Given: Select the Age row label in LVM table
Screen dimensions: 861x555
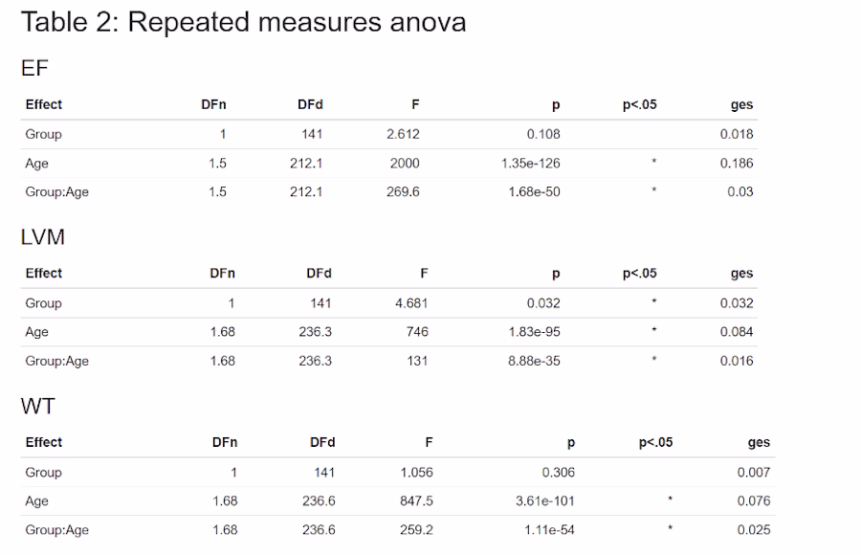Looking at the screenshot, I should coord(36,332).
